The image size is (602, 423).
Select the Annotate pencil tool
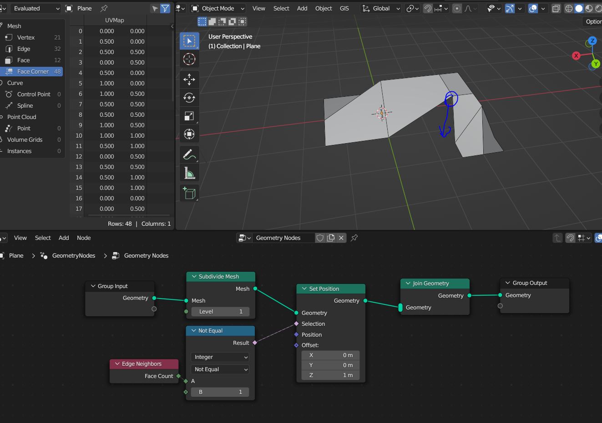pyautogui.click(x=189, y=155)
